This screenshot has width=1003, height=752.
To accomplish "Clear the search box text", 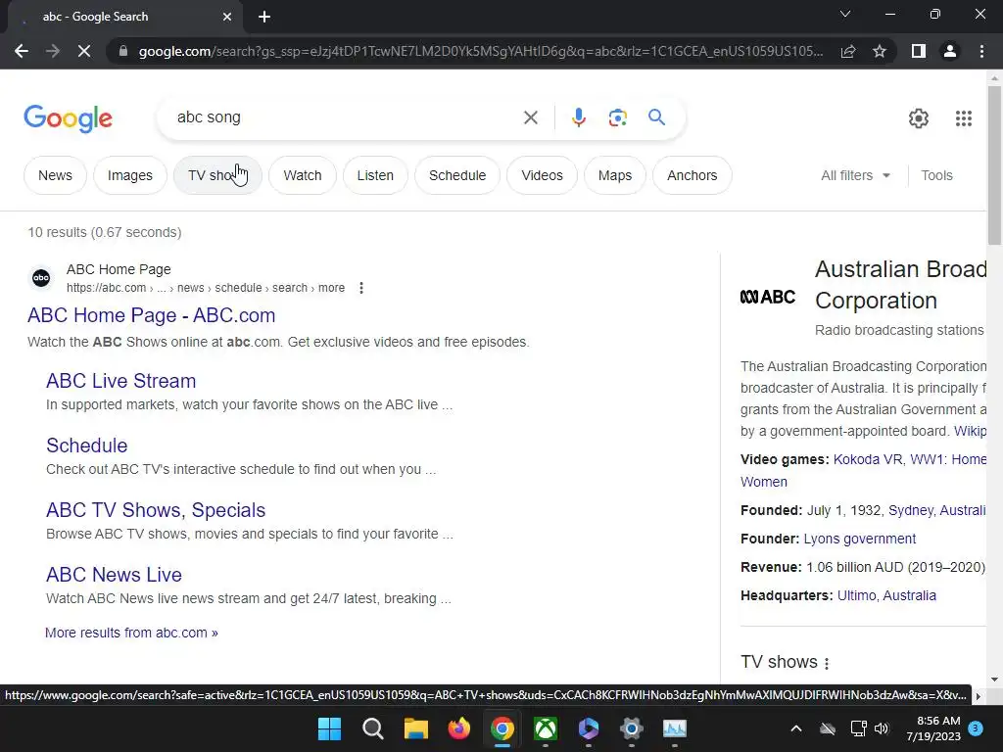I will [530, 117].
